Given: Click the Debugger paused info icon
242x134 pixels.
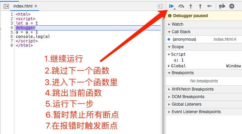Looking at the screenshot, I should [x=170, y=16].
